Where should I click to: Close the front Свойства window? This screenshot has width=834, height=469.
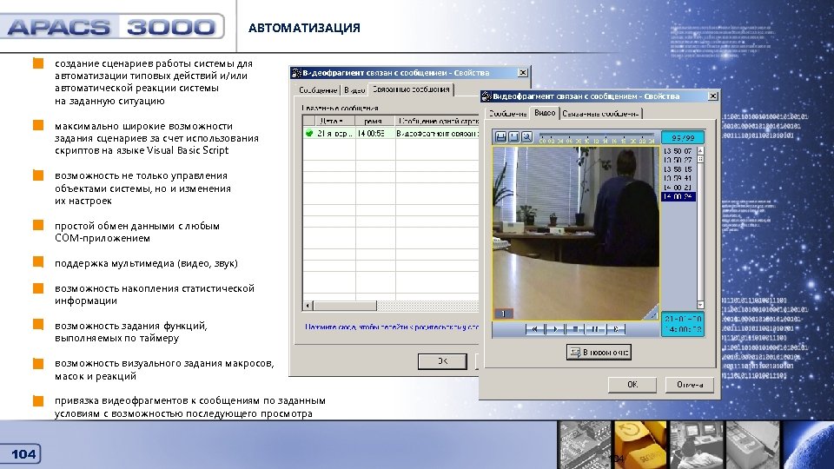coord(712,96)
